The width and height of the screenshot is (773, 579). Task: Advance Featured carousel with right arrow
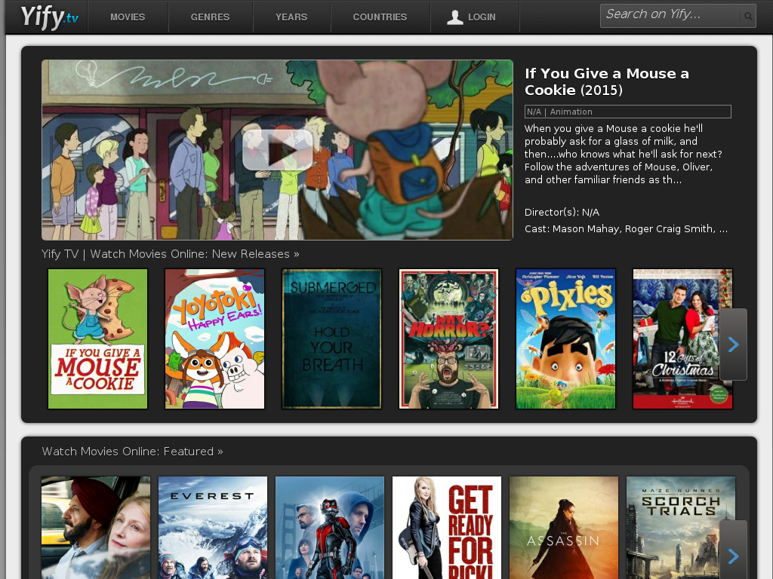click(x=733, y=556)
